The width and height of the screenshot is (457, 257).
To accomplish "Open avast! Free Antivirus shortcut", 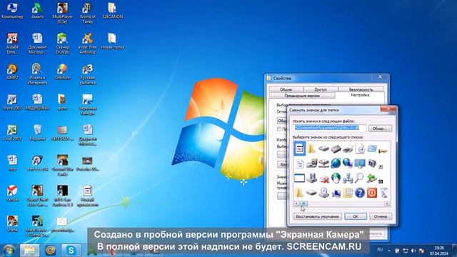I will click(87, 44).
